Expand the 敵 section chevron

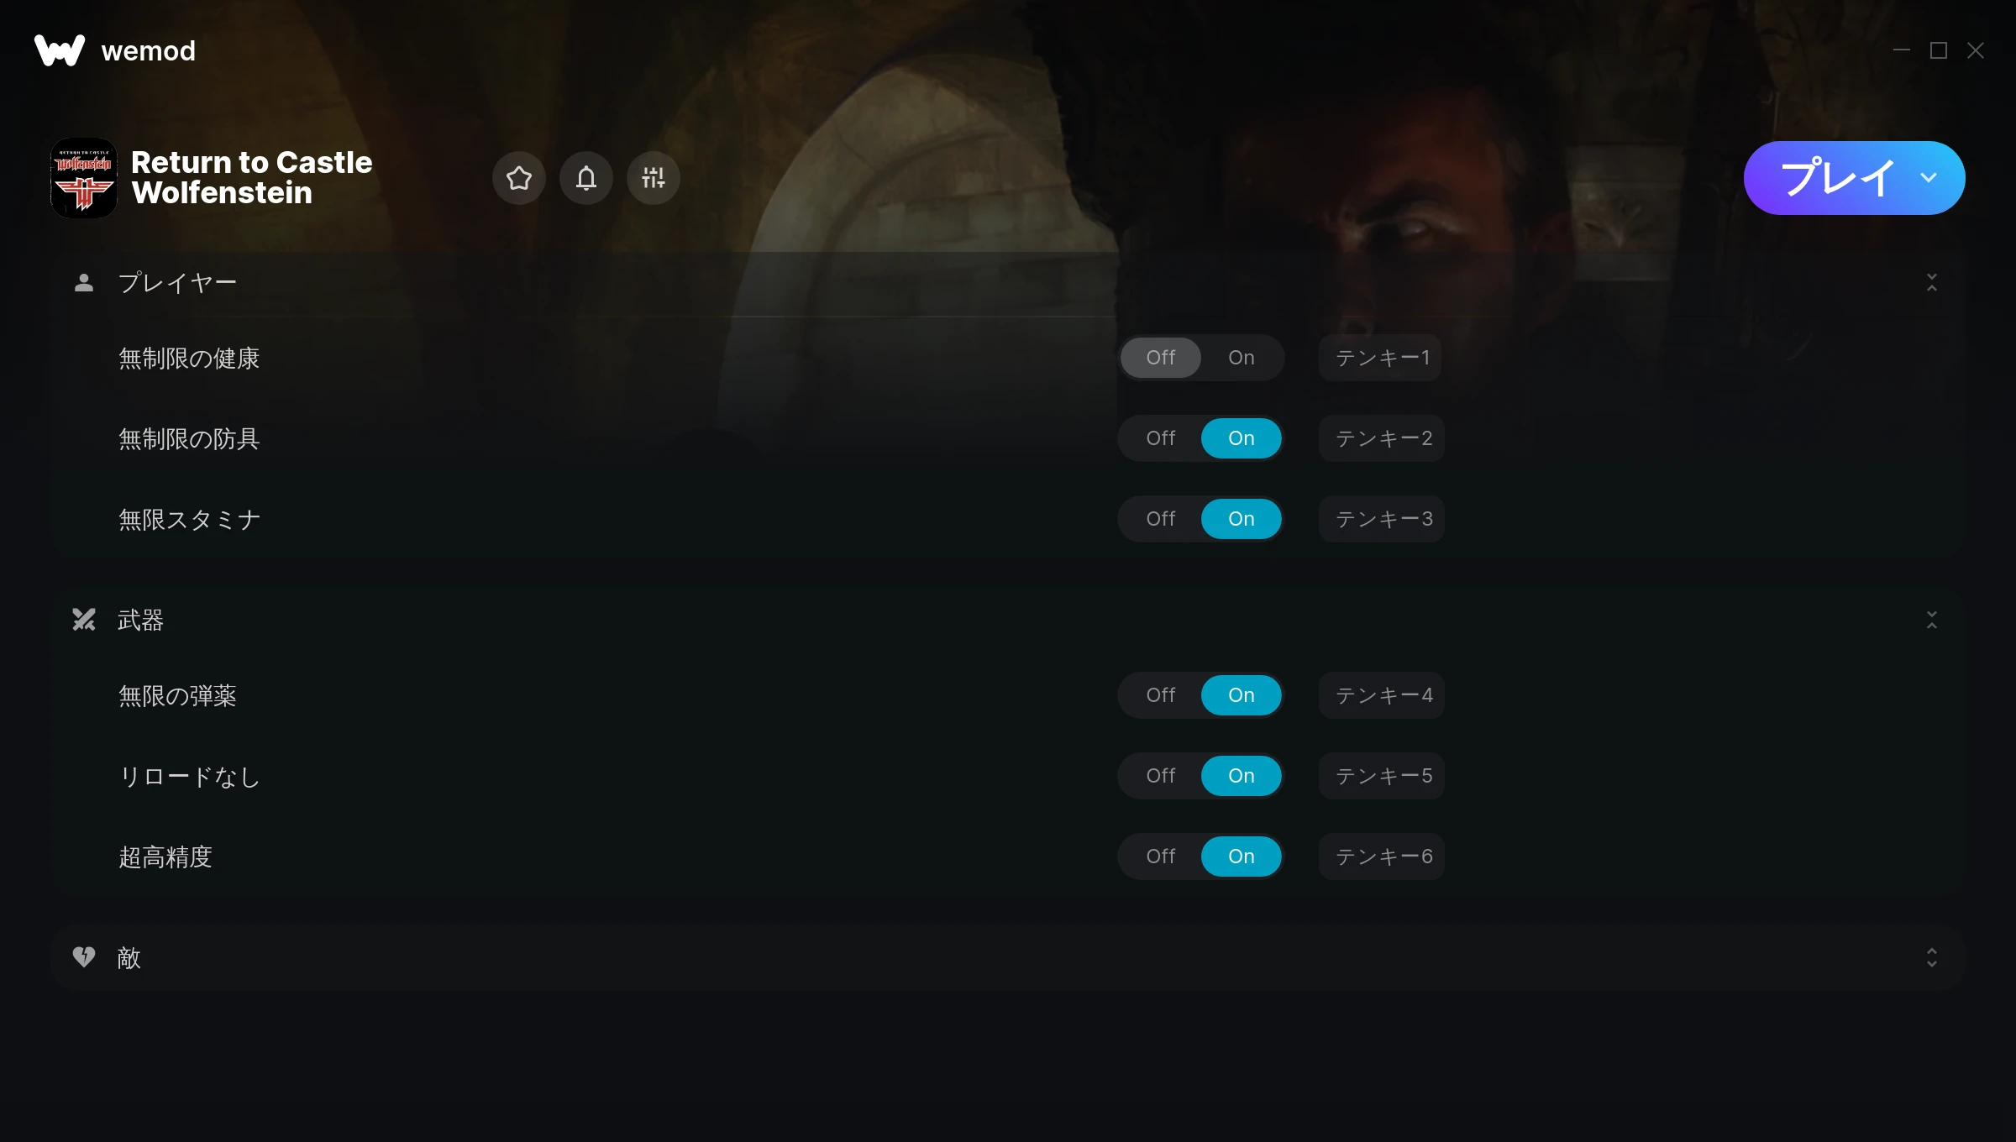[x=1932, y=957]
